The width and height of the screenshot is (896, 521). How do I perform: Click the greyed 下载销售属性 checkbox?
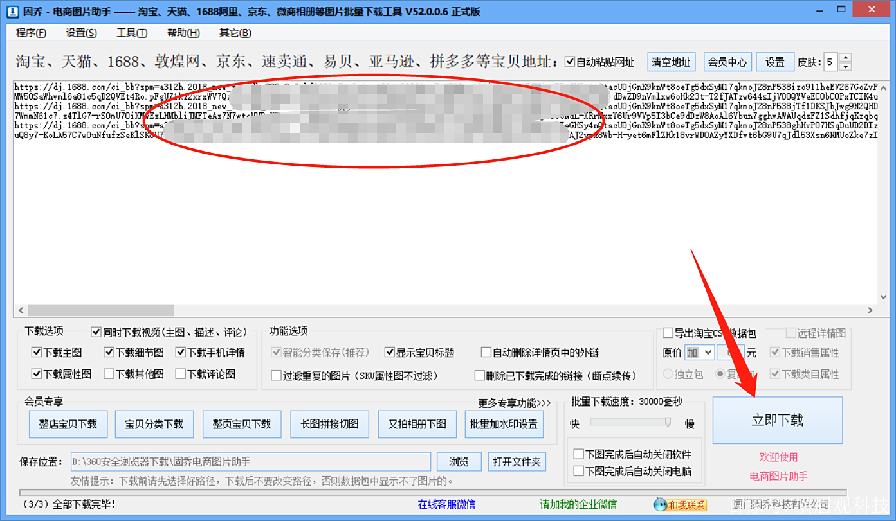pos(775,353)
